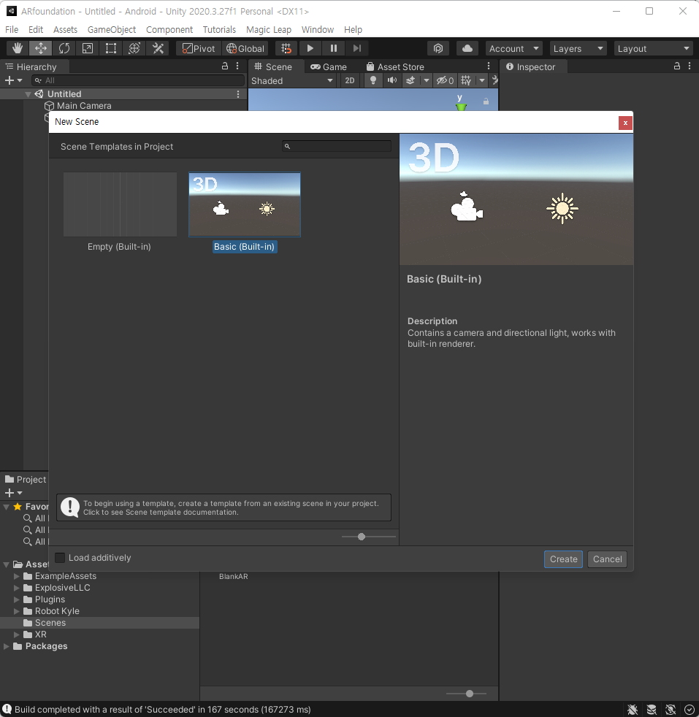Toggle scene audio speaker icon

[x=392, y=80]
